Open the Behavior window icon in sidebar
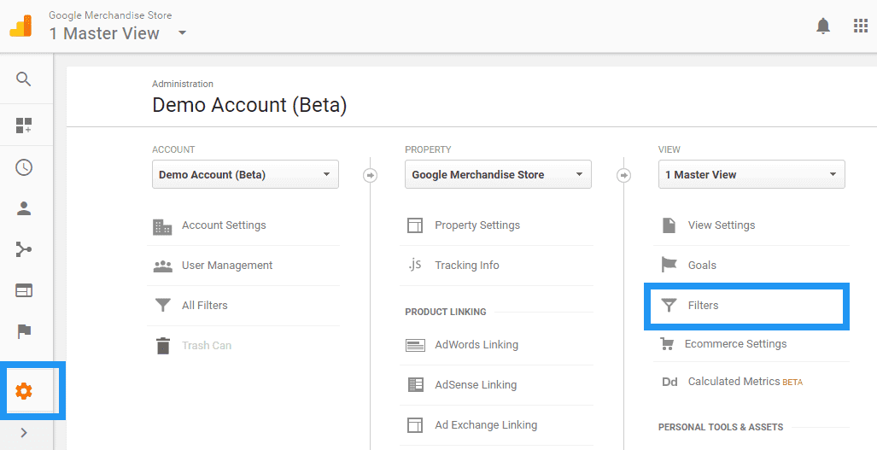The width and height of the screenshot is (877, 450). (x=24, y=290)
